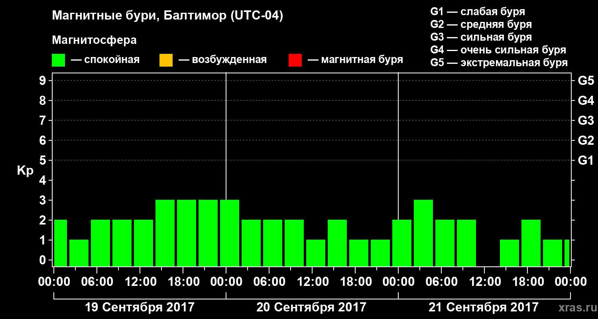Click the Kp 3 bar at 15:00 on 19 September
This screenshot has height=319, width=598.
[x=165, y=233]
